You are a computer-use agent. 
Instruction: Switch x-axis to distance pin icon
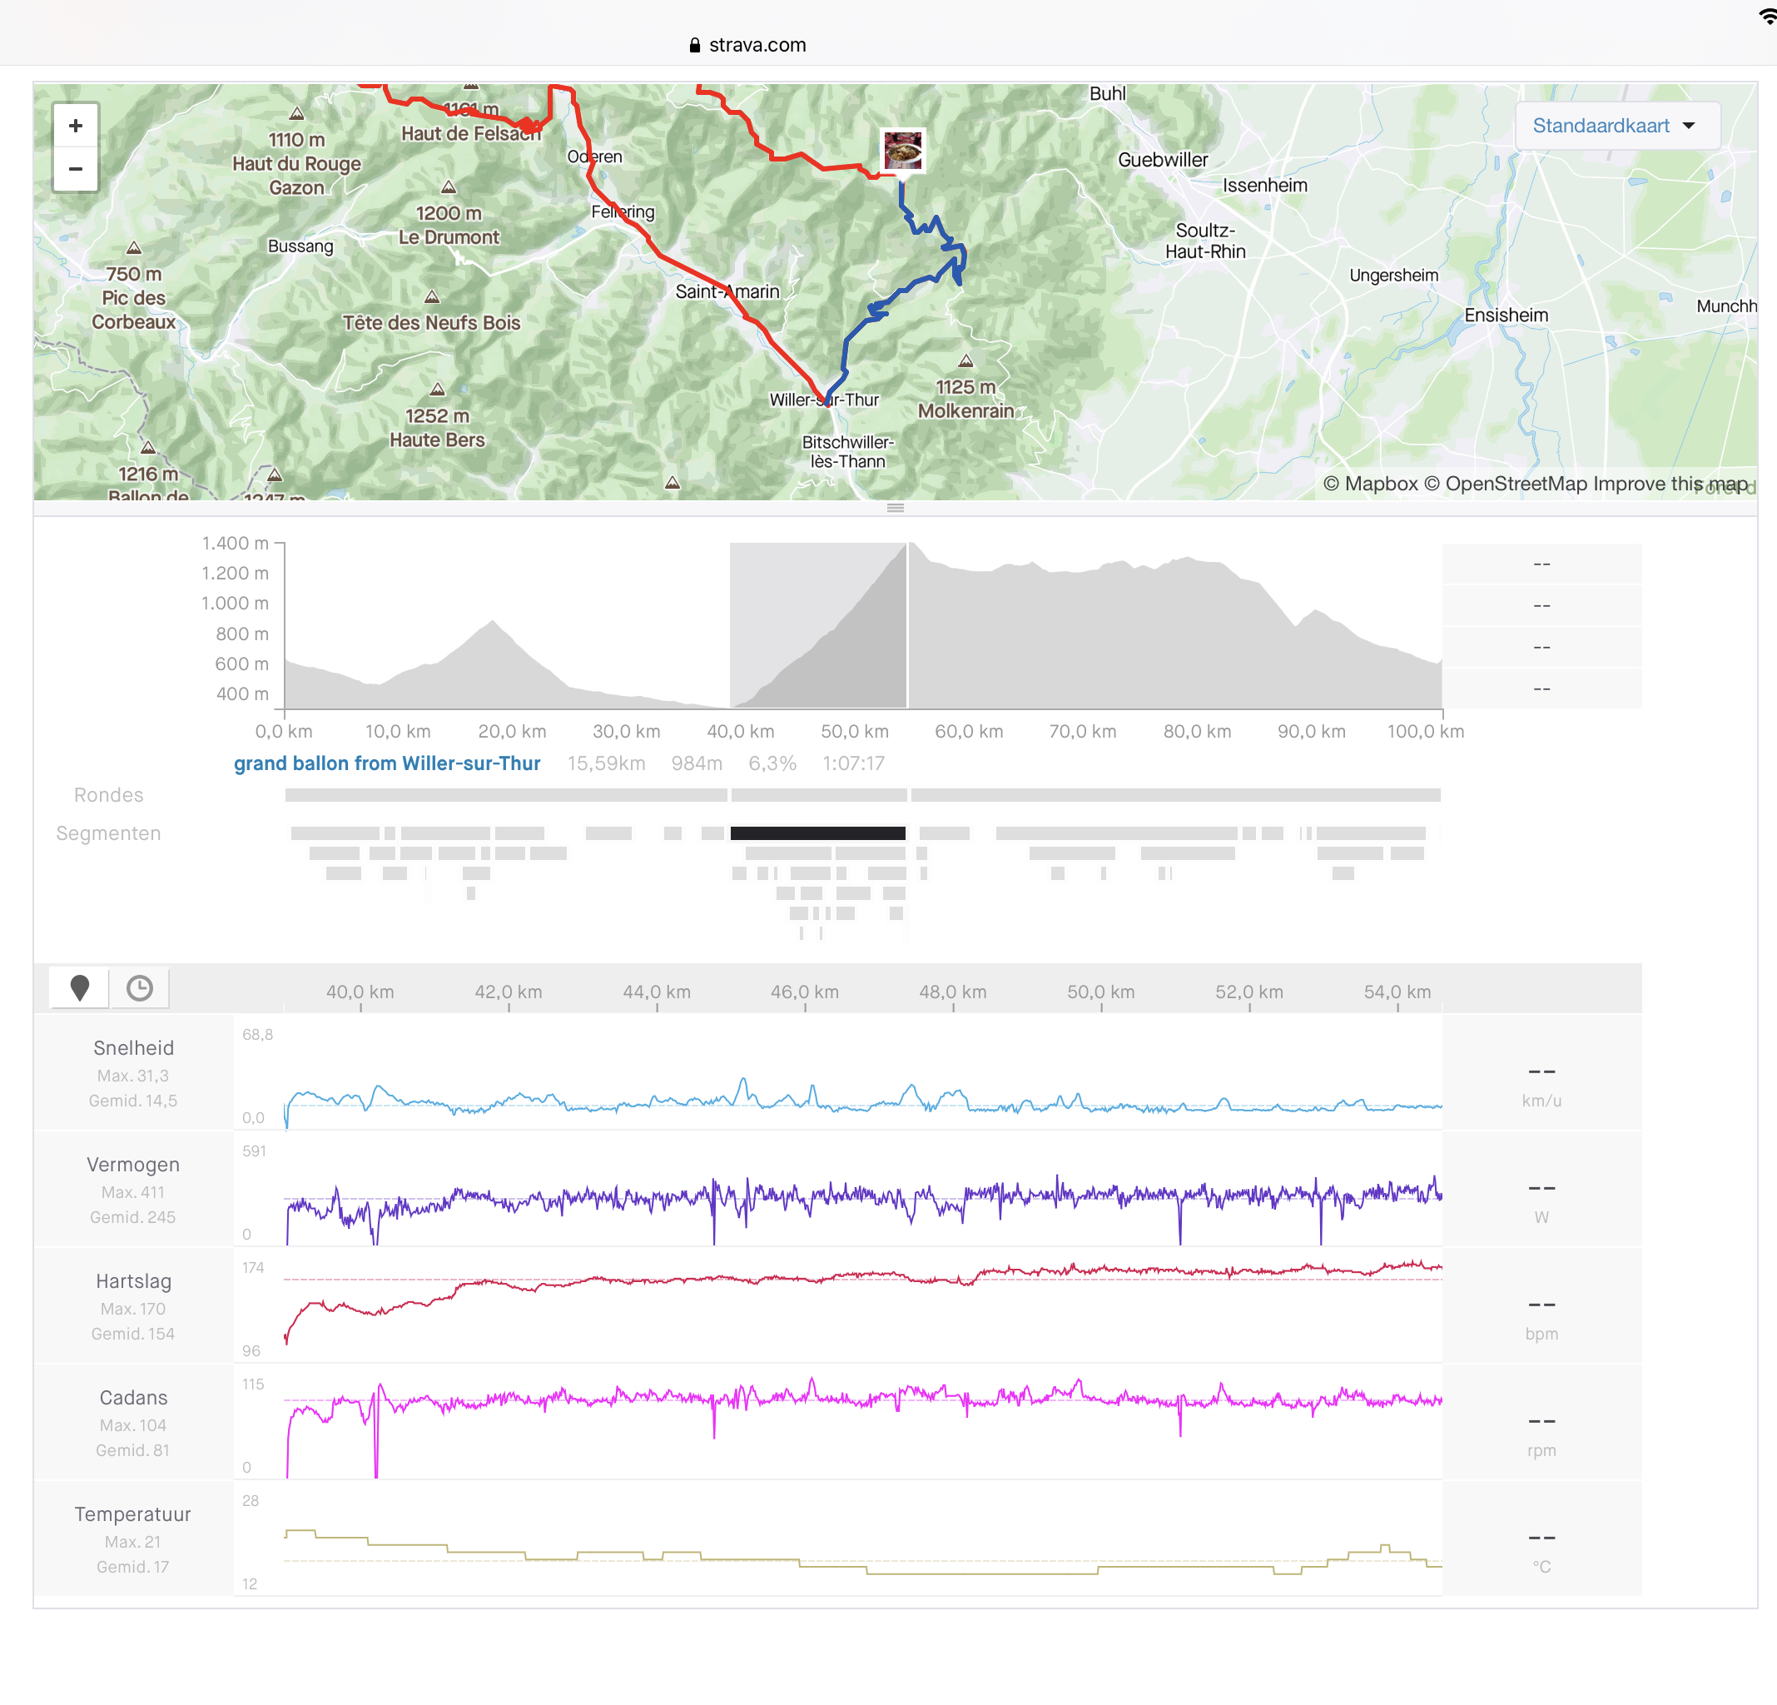pyautogui.click(x=80, y=987)
